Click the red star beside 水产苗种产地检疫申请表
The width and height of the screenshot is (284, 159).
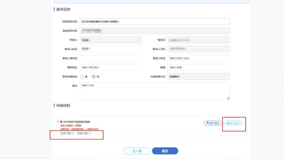coord(61,122)
